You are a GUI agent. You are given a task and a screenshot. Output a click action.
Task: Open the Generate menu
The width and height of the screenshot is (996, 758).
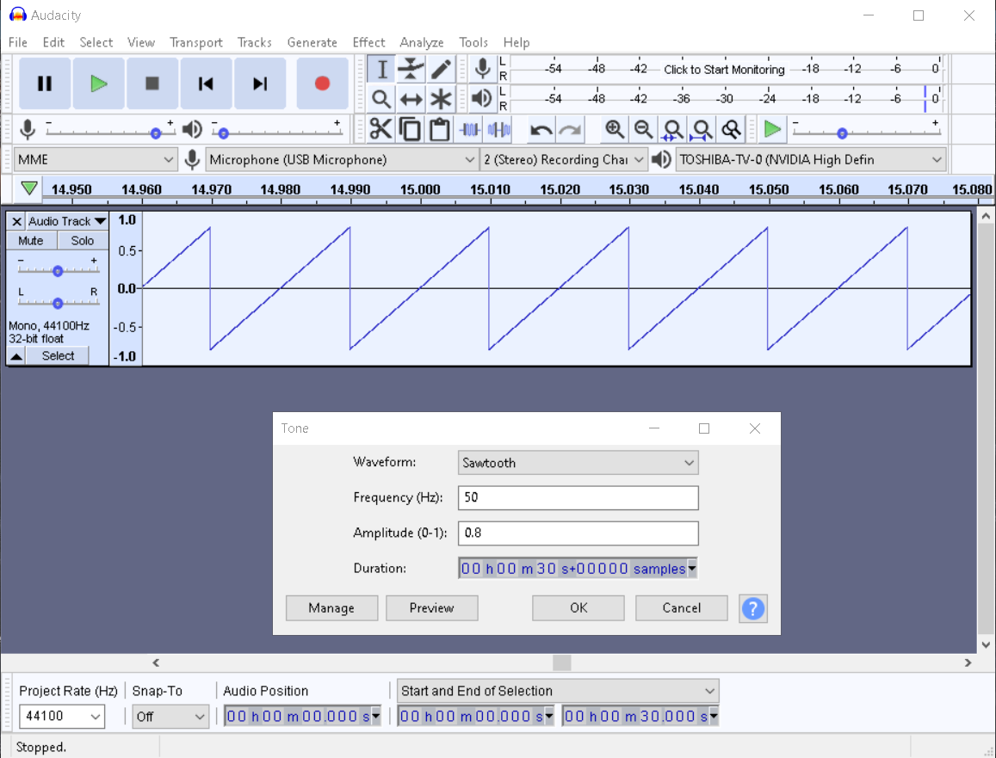tap(312, 42)
